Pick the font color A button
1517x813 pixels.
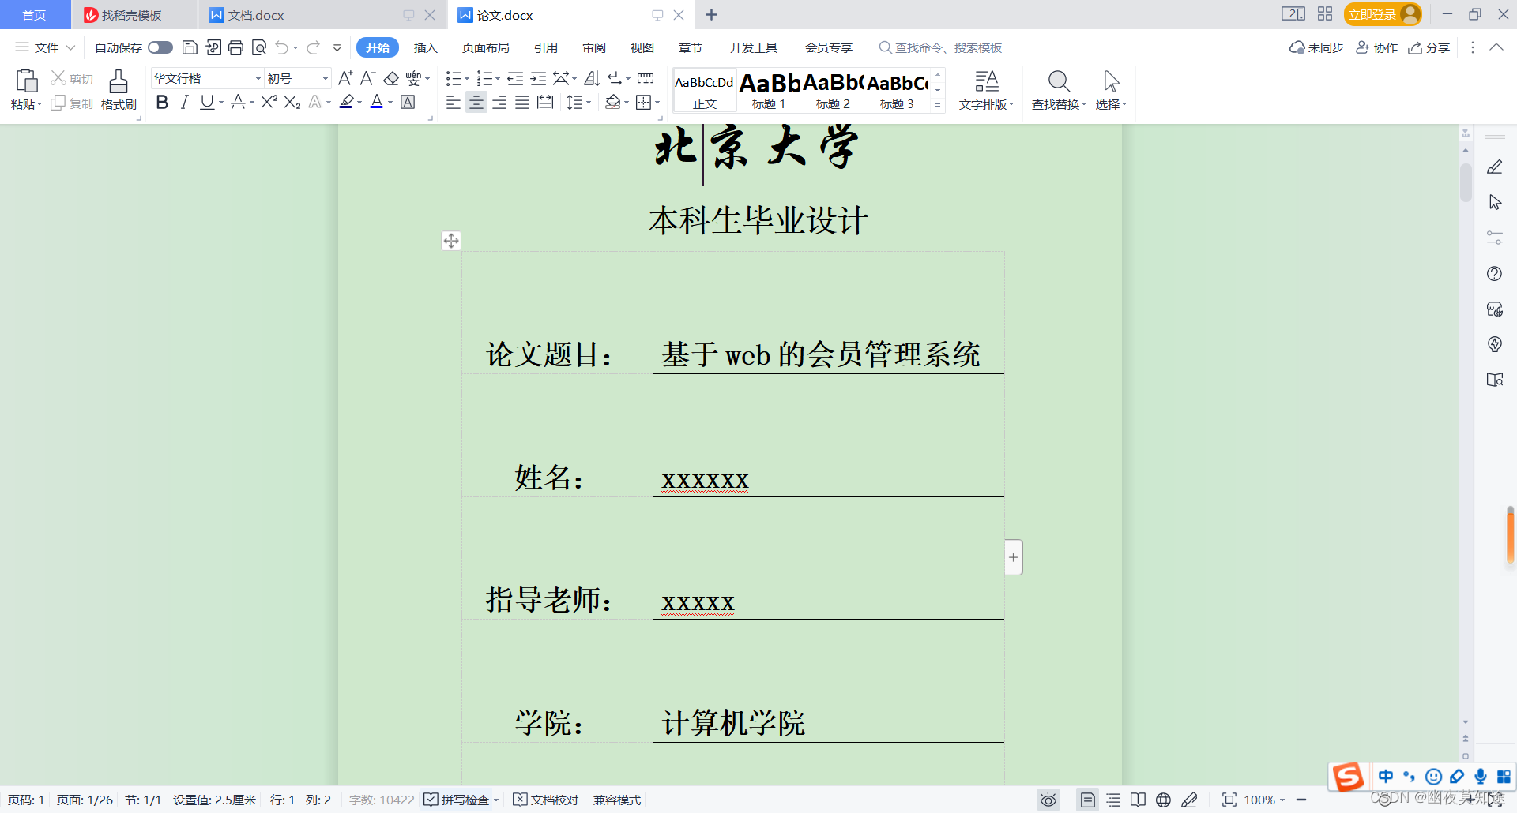click(x=377, y=102)
